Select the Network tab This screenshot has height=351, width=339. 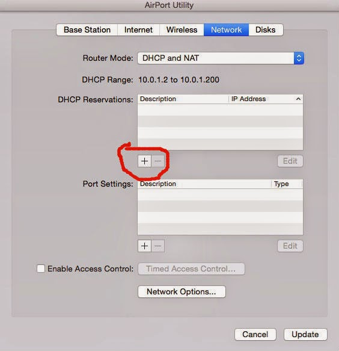[x=226, y=30]
